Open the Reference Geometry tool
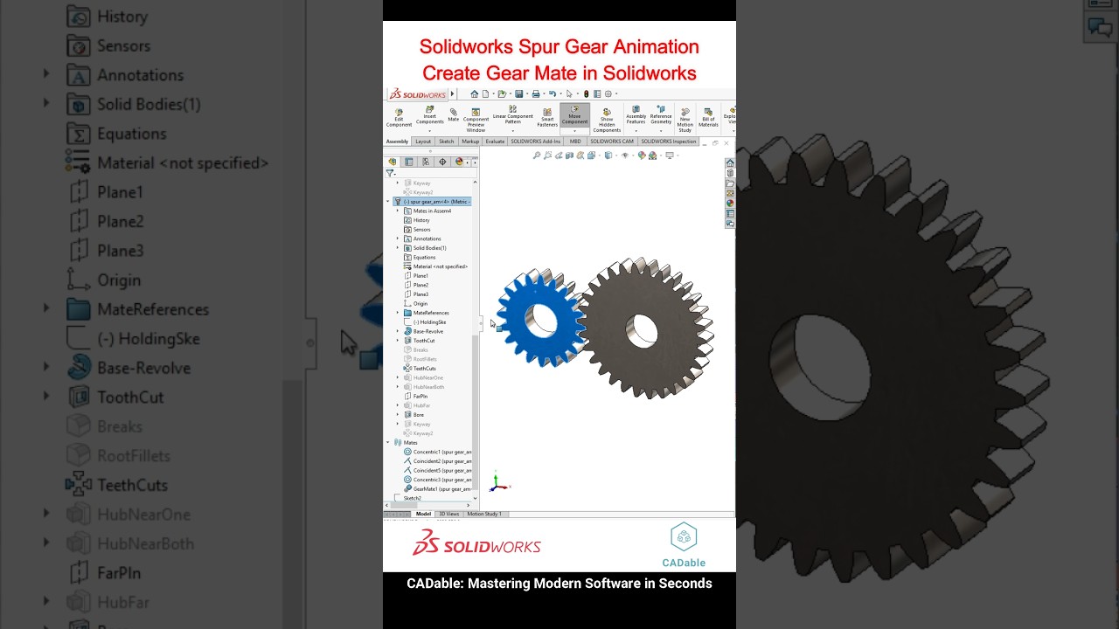Image resolution: width=1119 pixels, height=629 pixels. click(x=661, y=115)
